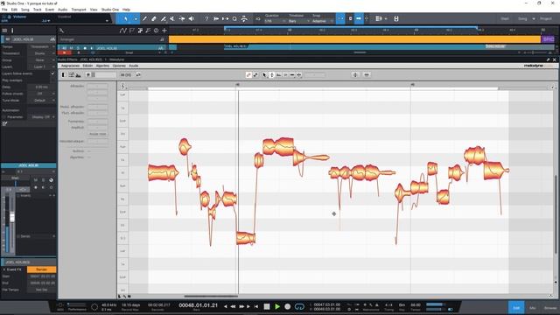This screenshot has width=560, height=315.
Task: Open the Layers dropdown
Action: [42, 66]
